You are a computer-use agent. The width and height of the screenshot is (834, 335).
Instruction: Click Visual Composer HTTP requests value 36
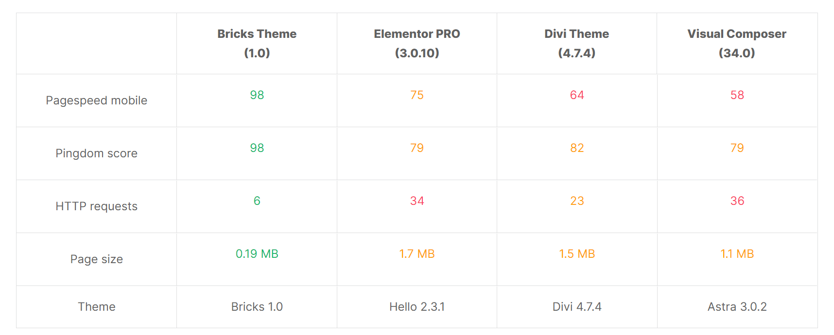pos(737,201)
